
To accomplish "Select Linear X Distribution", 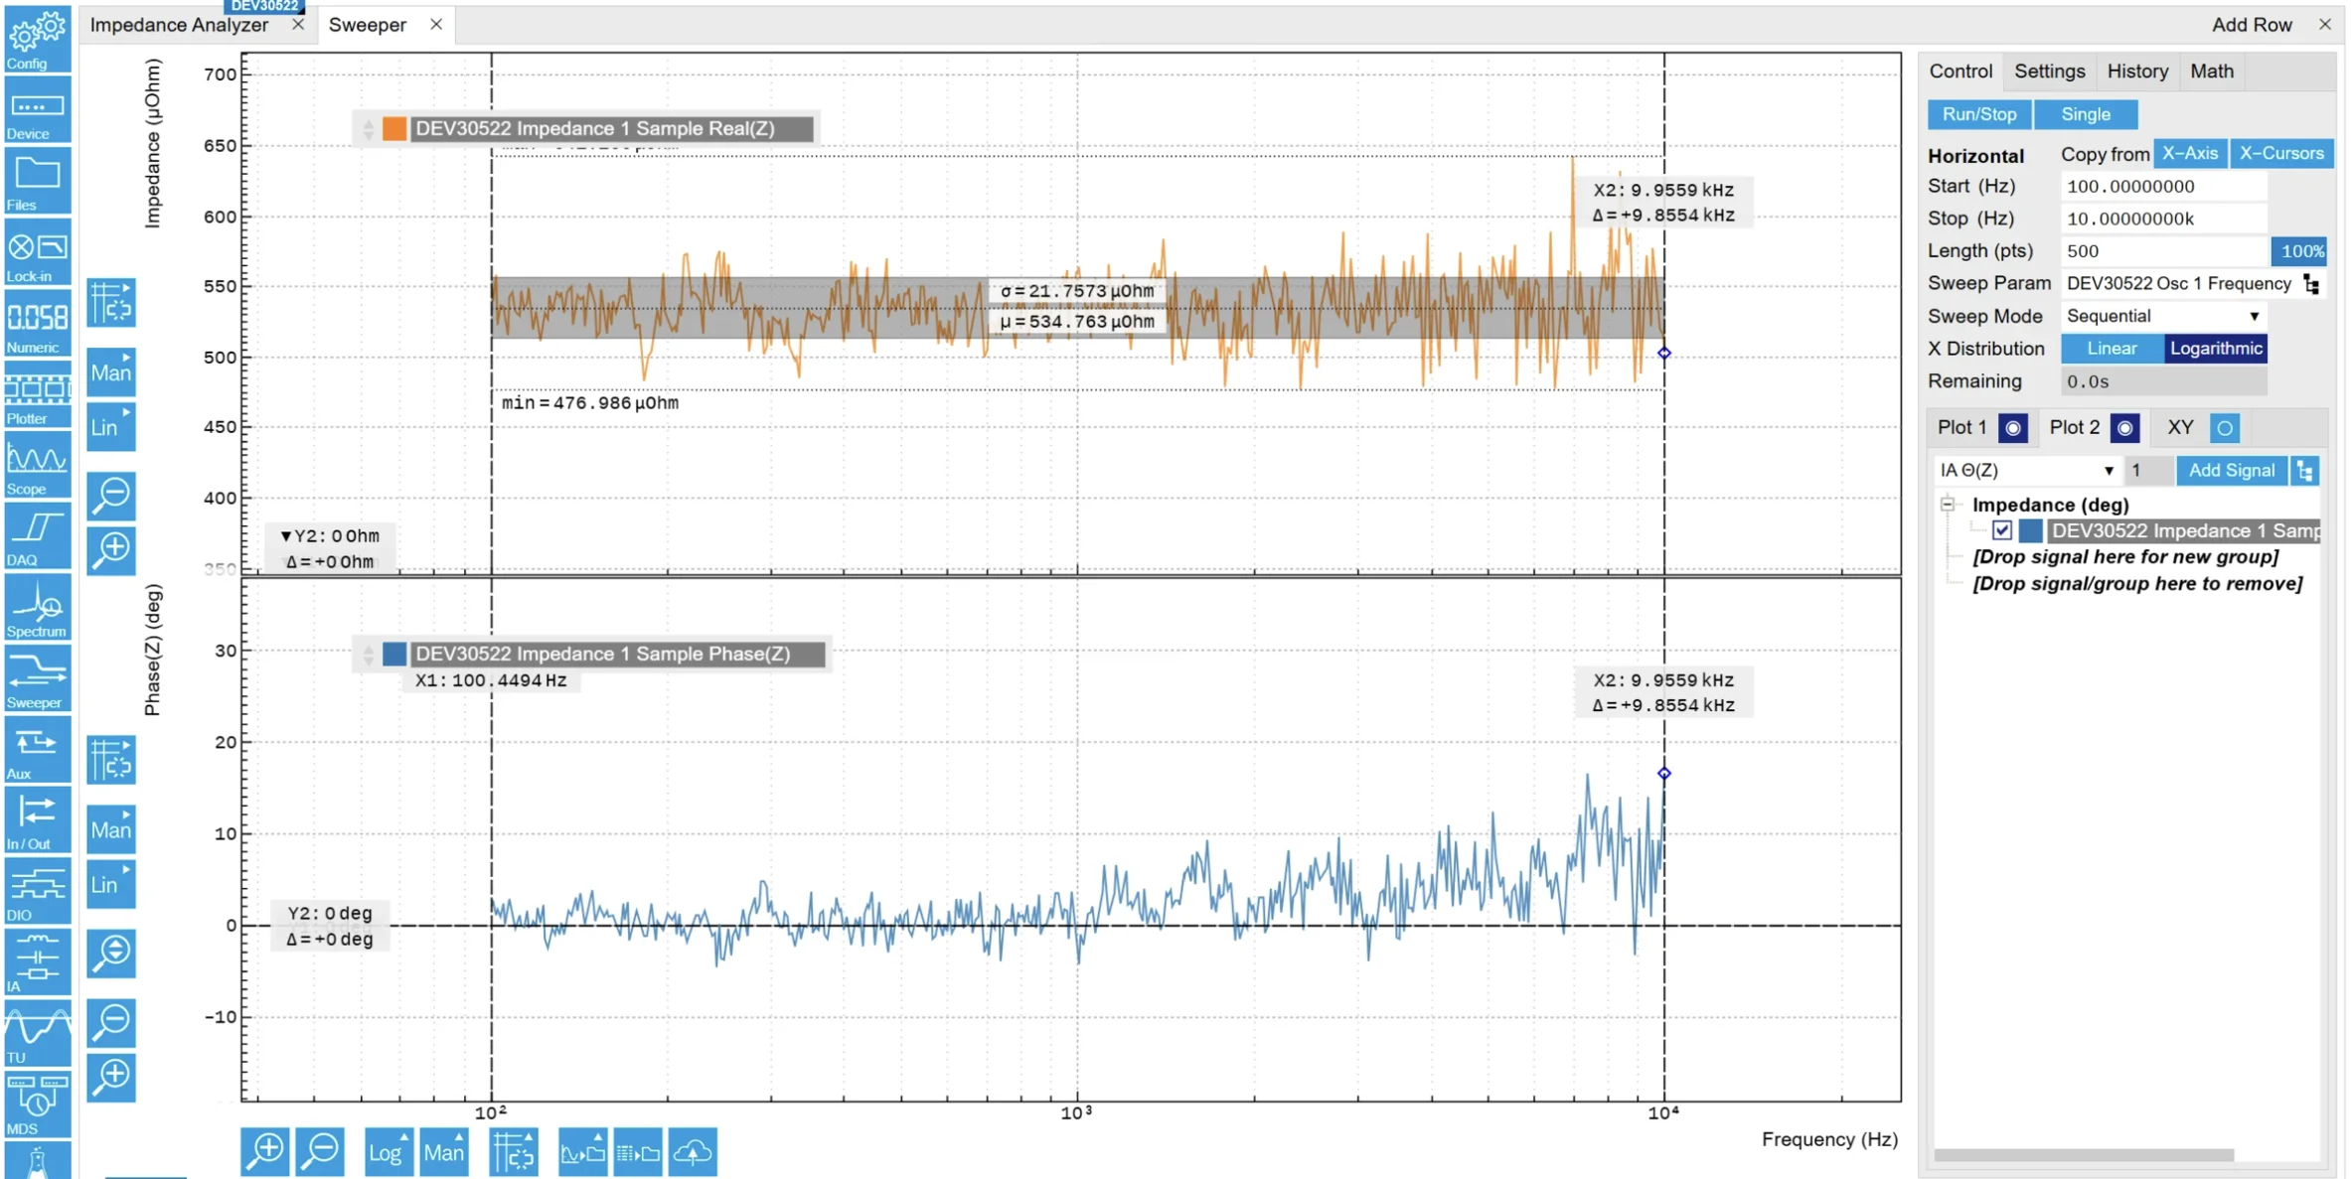I will tap(2112, 349).
